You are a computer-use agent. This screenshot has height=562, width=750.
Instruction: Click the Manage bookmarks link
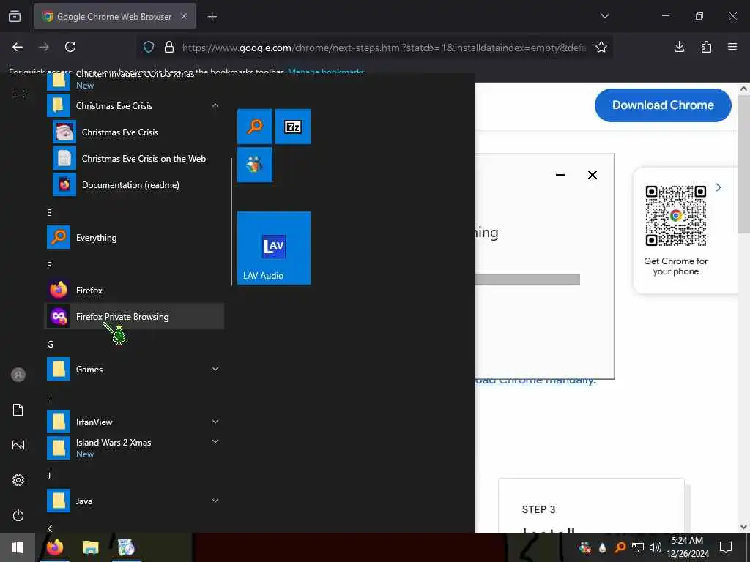click(x=326, y=72)
